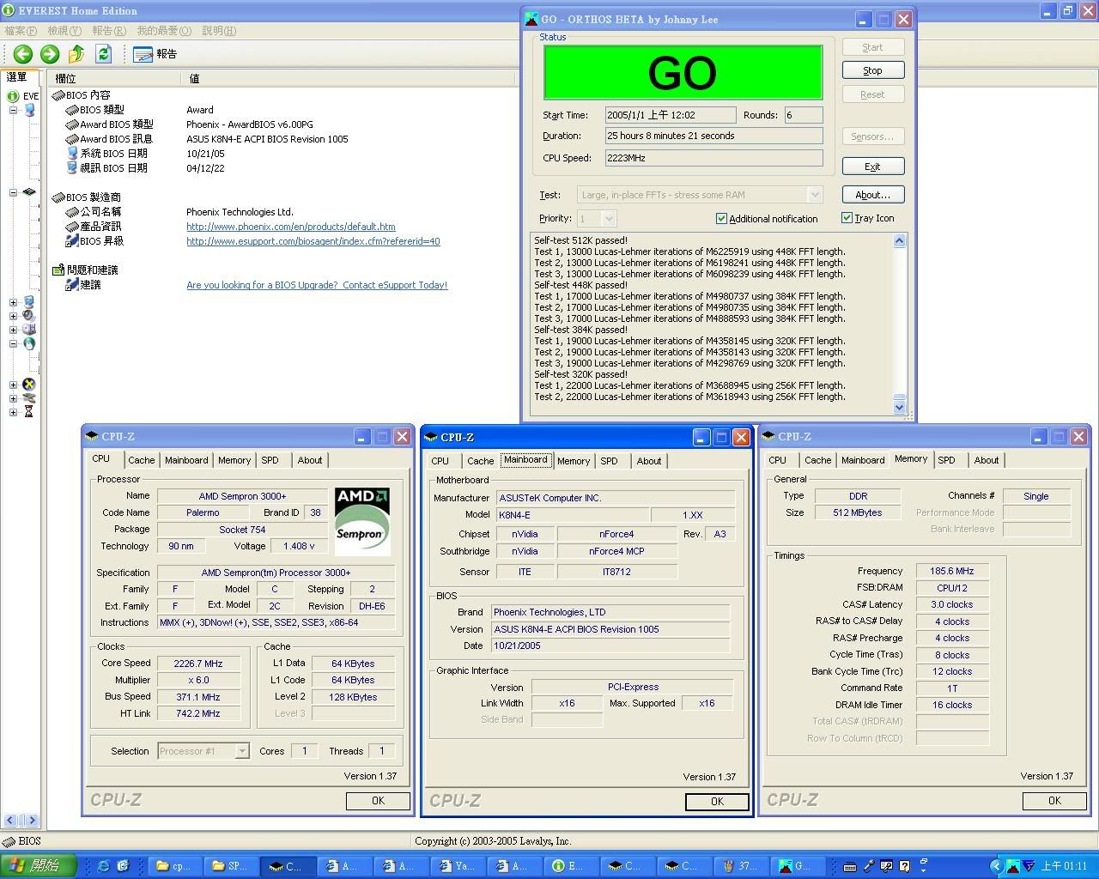Click the Windows 開始 Start button

[39, 866]
